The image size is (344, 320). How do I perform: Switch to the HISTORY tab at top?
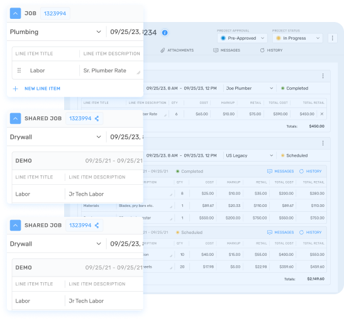pyautogui.click(x=272, y=50)
